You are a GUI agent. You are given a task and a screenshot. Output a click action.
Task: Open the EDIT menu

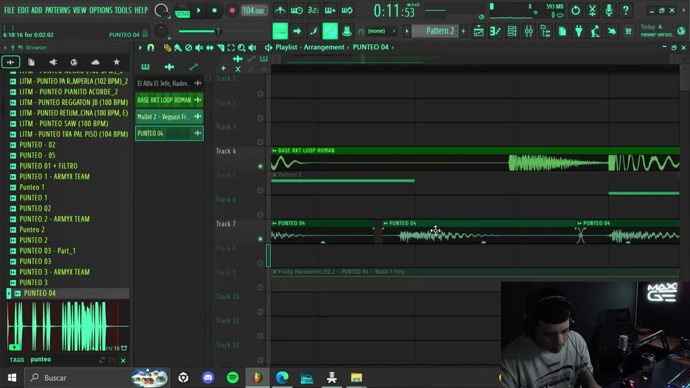pyautogui.click(x=23, y=10)
